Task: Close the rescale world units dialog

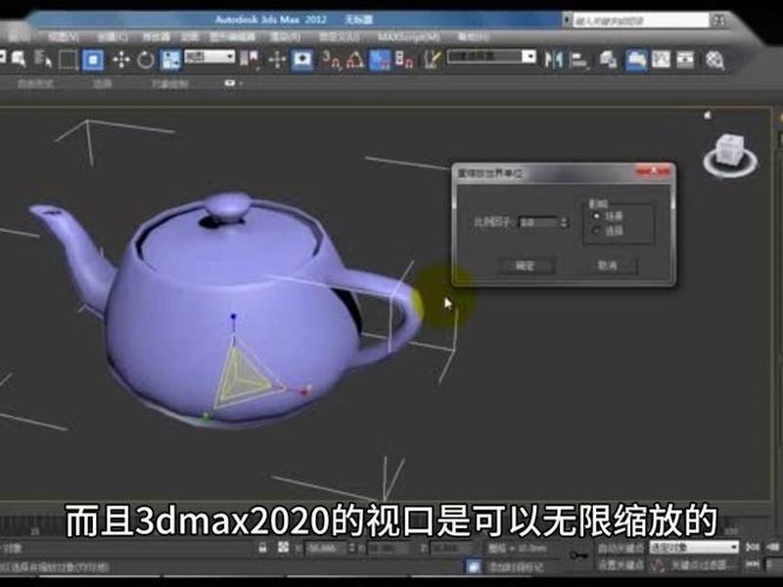Action: click(653, 172)
